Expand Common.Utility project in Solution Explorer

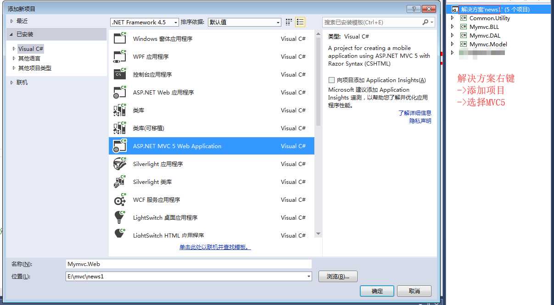click(453, 18)
